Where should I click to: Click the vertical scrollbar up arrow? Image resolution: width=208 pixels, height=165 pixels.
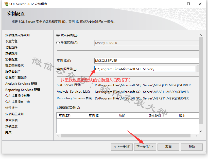click(x=201, y=35)
